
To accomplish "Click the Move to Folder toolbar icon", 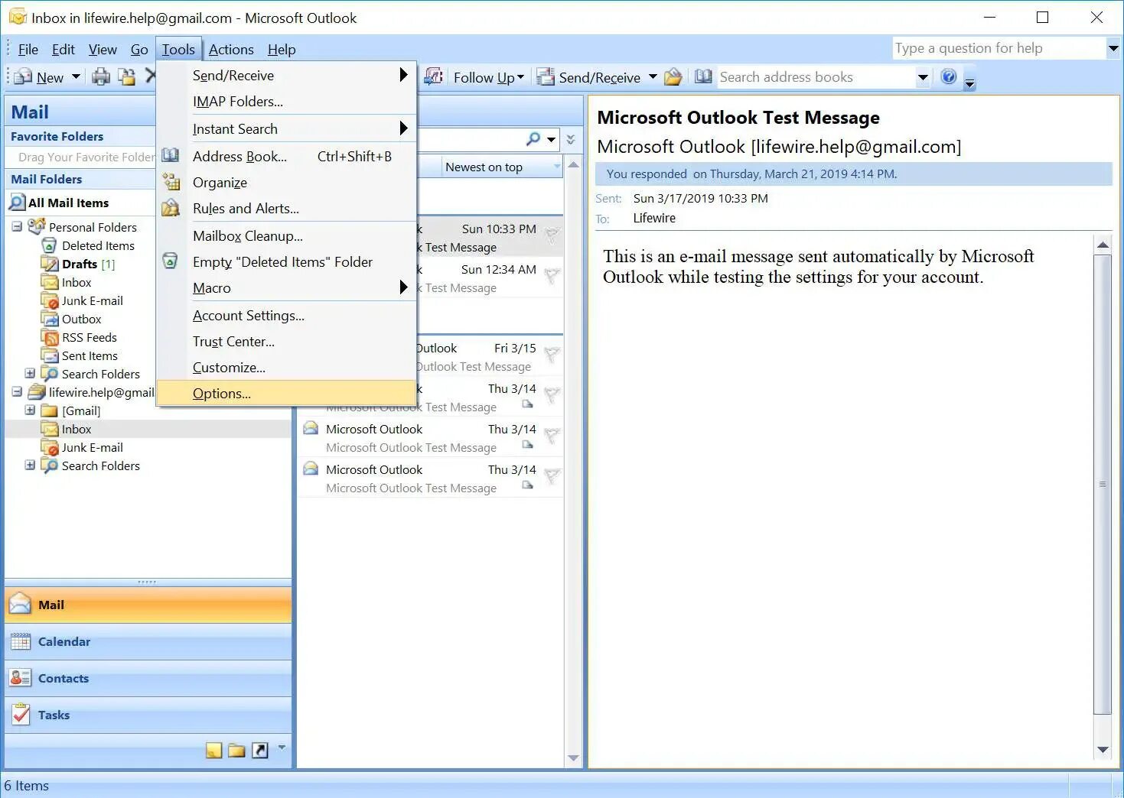I will click(126, 76).
